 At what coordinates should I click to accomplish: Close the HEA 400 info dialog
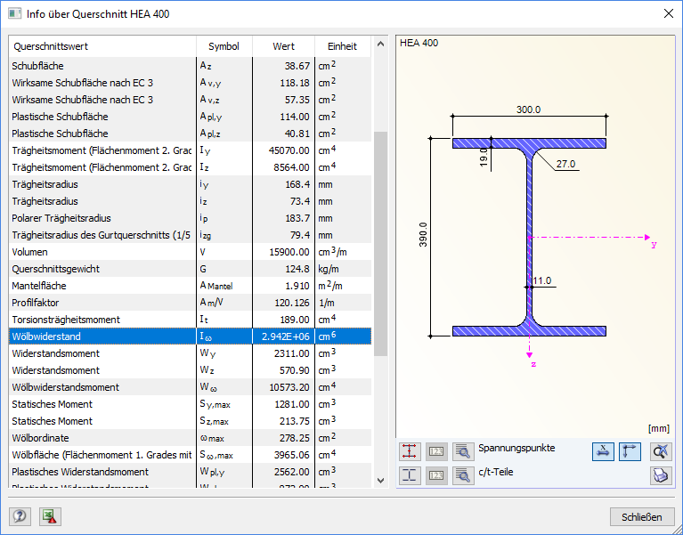[668, 14]
